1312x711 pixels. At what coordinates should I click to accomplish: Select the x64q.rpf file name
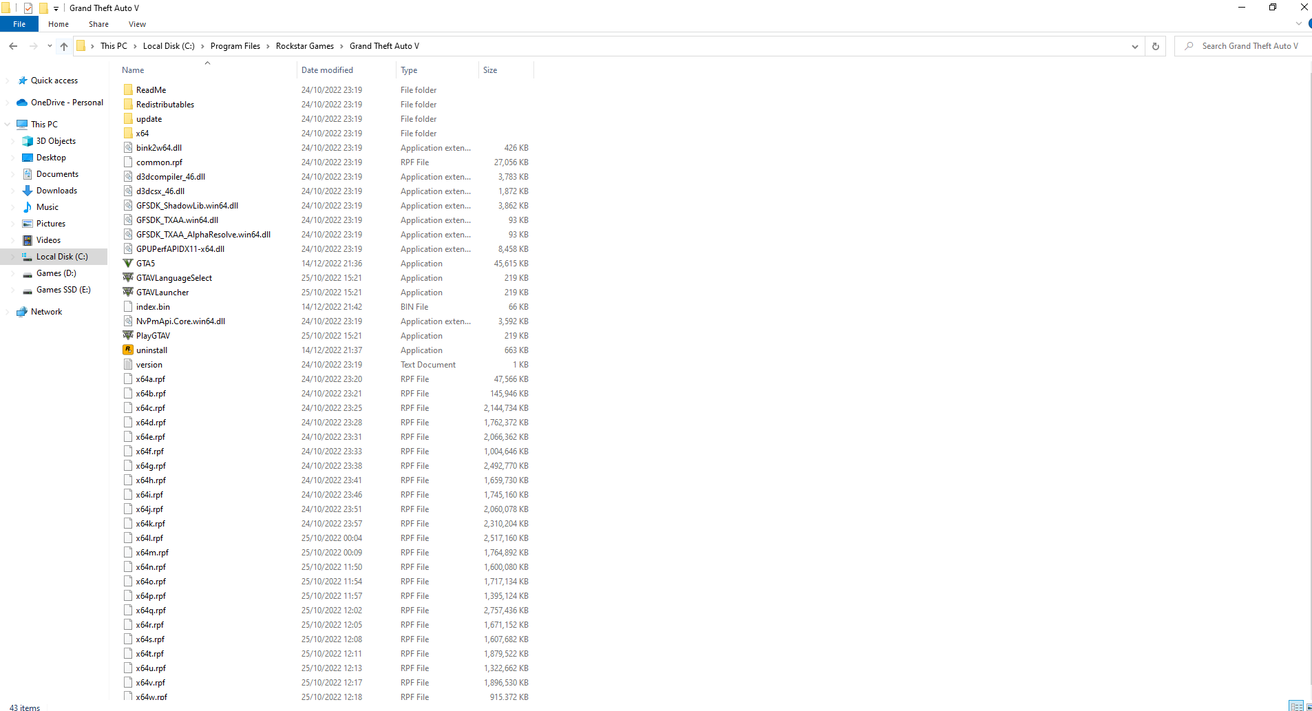(151, 611)
